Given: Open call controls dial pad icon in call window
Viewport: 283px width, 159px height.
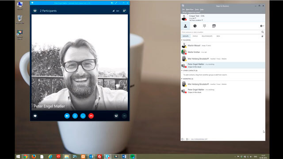Looking at the screenshot, I should [116, 116].
